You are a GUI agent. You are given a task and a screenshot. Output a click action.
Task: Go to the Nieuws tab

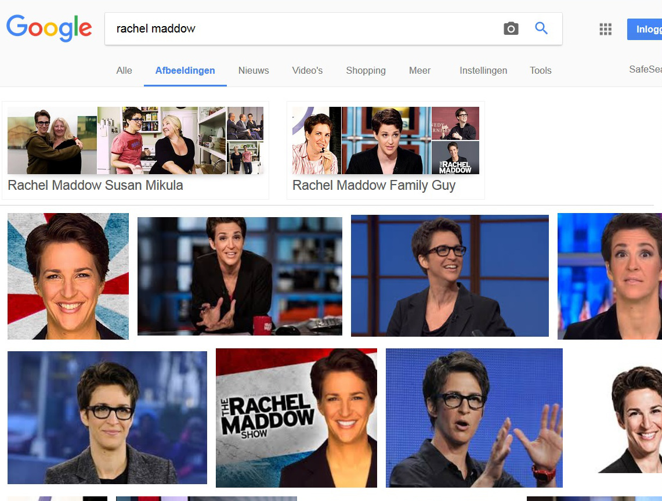click(x=254, y=71)
